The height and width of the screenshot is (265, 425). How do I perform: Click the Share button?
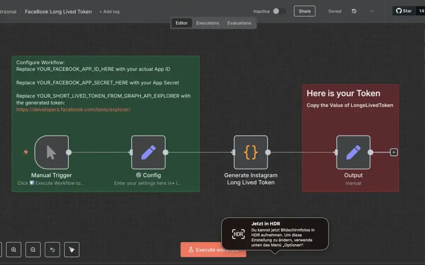click(305, 11)
